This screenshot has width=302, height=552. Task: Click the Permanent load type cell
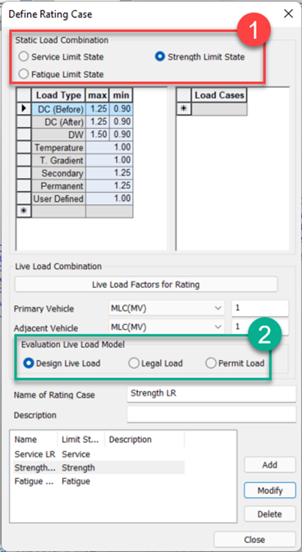coord(58,186)
